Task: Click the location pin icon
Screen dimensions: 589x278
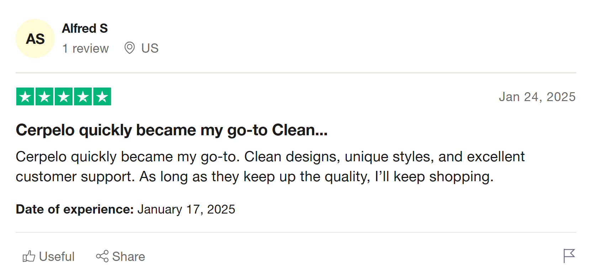Action: [x=129, y=48]
